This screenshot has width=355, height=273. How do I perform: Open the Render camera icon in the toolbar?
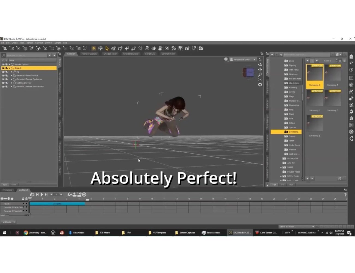(201, 48)
